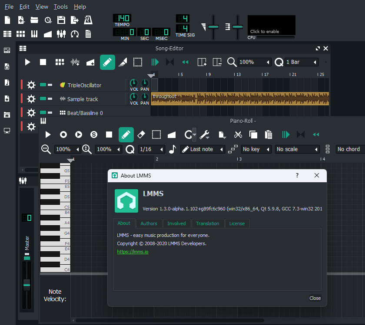Show the Automation Editor from main toolbar
This screenshot has height=325, width=365.
click(x=48, y=34)
